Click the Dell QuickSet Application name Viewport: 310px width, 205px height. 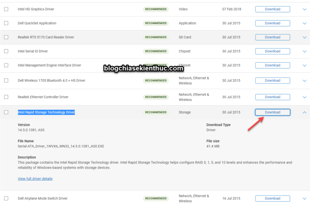tap(37, 23)
